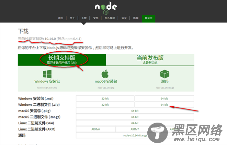
Task: Click node-v10.14.0.tar.gz in 源码 row
Action: point(135,135)
